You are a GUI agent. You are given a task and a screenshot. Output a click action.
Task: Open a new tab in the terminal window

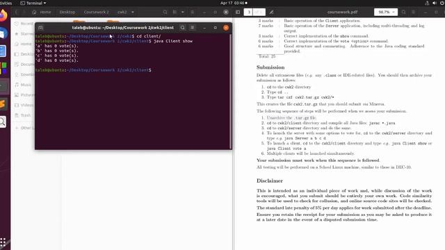tap(40, 28)
